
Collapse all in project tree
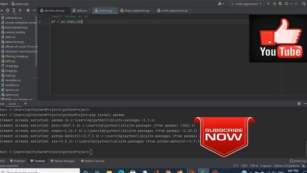(20, 11)
